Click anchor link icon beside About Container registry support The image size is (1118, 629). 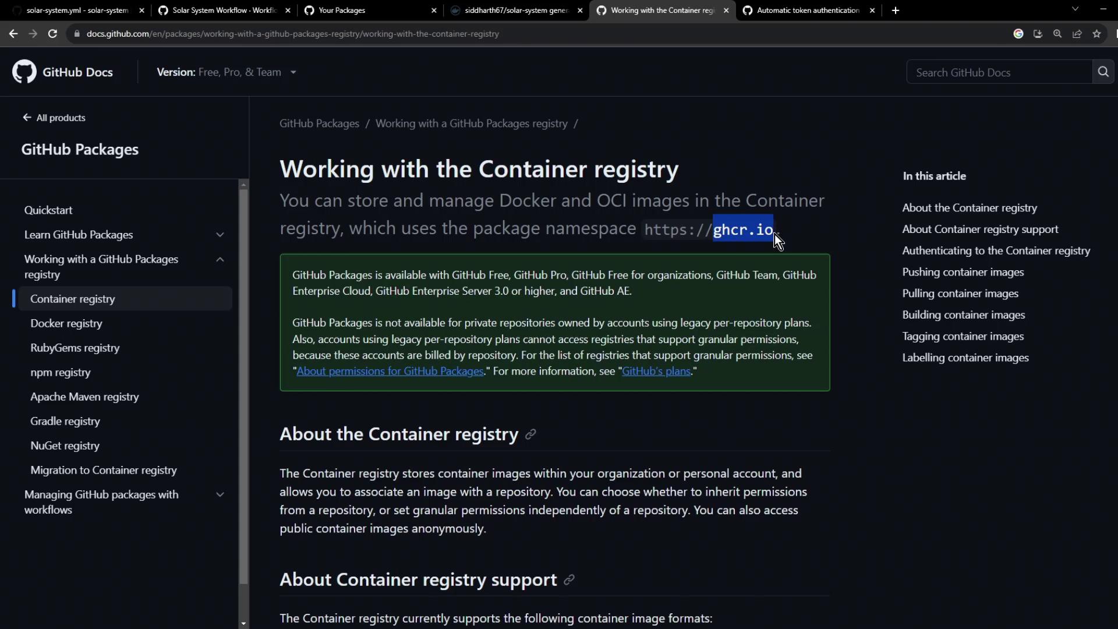(569, 580)
